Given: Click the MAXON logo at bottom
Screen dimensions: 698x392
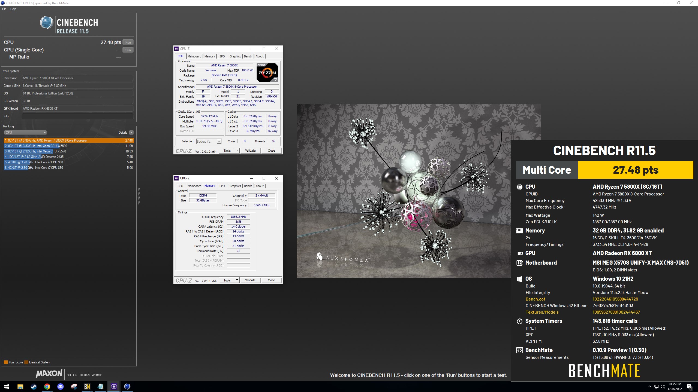Looking at the screenshot, I should click(49, 373).
